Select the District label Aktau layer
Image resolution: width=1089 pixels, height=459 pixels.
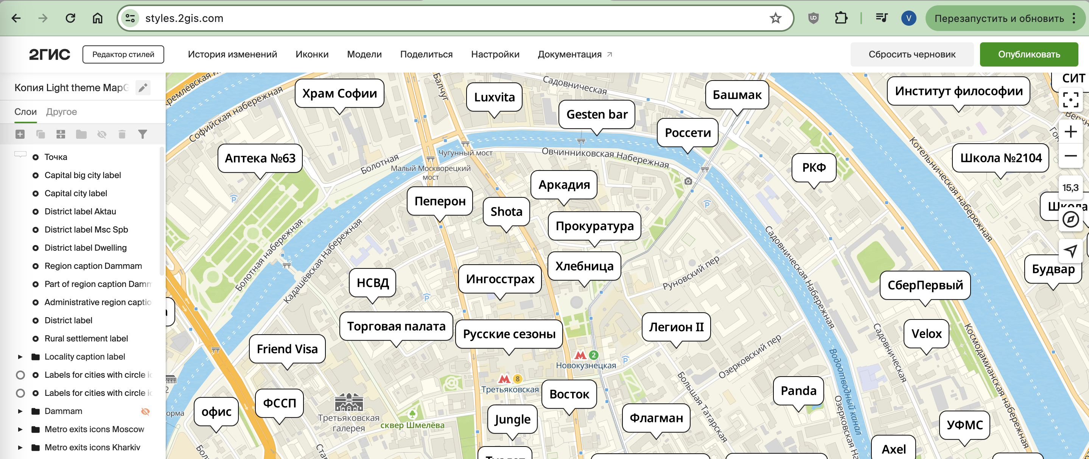pos(80,212)
